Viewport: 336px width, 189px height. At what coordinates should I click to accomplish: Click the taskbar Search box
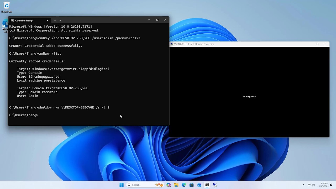(x=145, y=185)
